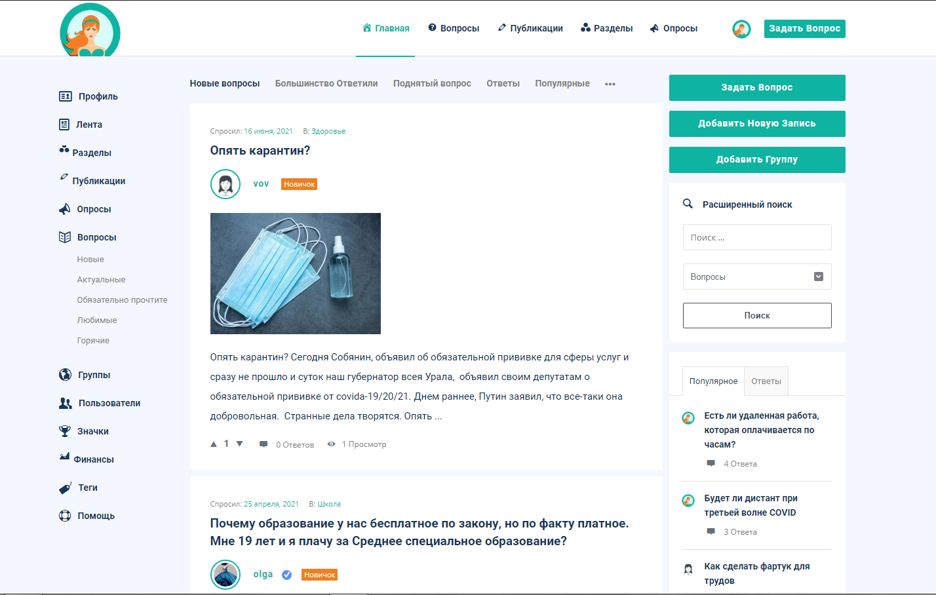Open the question title 'Опять карантин?'
The image size is (936, 595).
[260, 151]
